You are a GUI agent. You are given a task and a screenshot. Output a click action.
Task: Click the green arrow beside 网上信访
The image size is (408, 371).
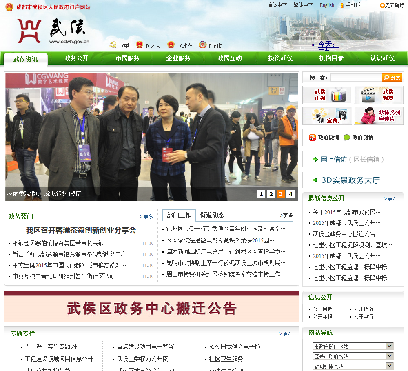(x=315, y=159)
